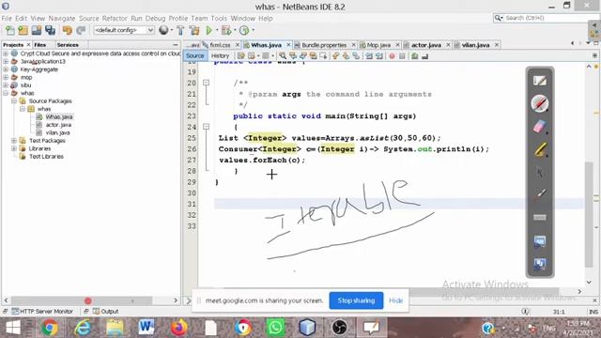Click the Clean and Build icon
This screenshot has height=338, width=601.
pos(194,30)
